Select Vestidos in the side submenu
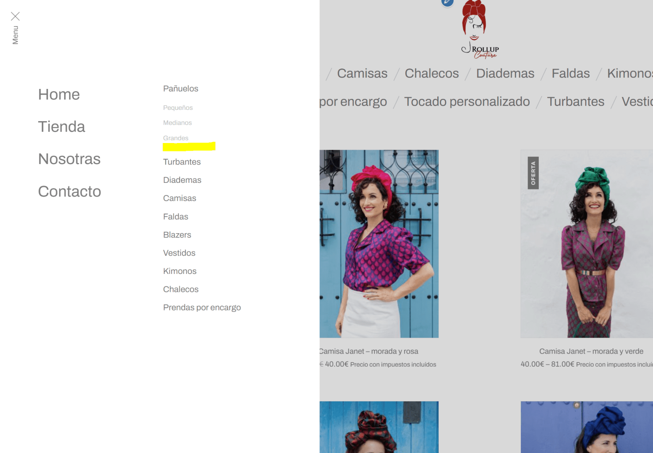Image resolution: width=653 pixels, height=453 pixels. 179,253
